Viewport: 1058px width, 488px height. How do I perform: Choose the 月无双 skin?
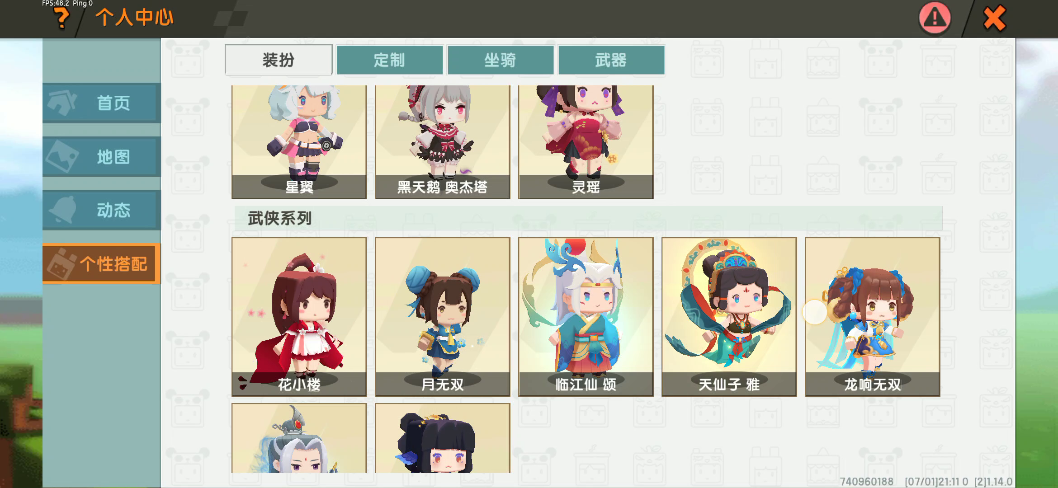[x=443, y=317]
